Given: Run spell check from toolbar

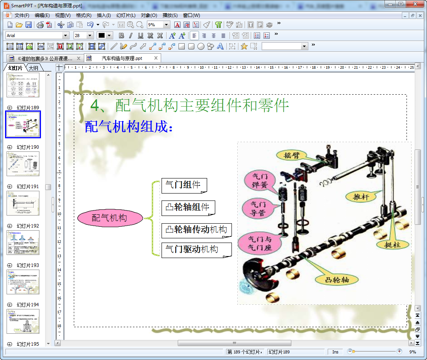Looking at the screenshot, I should coord(230,25).
